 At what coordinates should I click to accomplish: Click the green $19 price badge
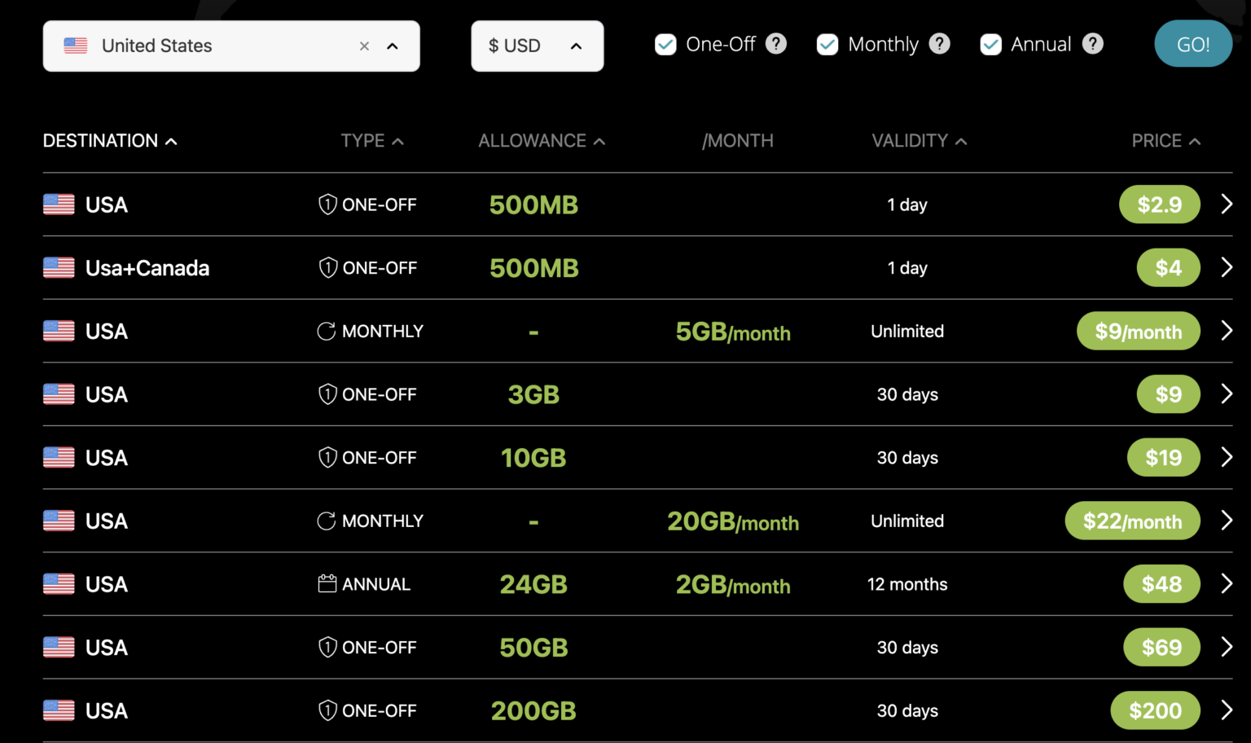pyautogui.click(x=1163, y=458)
